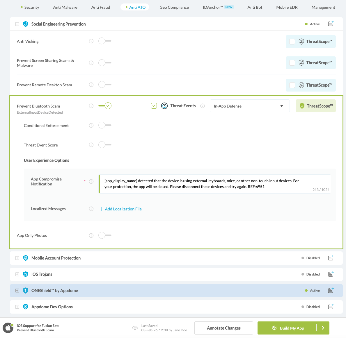Expand the iOS Trojans section
The width and height of the screenshot is (346, 338).
[x=17, y=274]
